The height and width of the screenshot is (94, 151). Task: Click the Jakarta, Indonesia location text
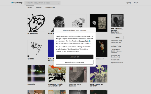coord(117,34)
